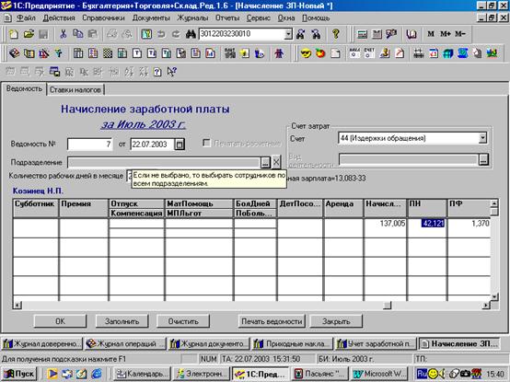This screenshot has height=382, width=510.
Task: Open the Документы menu
Action: 151,18
